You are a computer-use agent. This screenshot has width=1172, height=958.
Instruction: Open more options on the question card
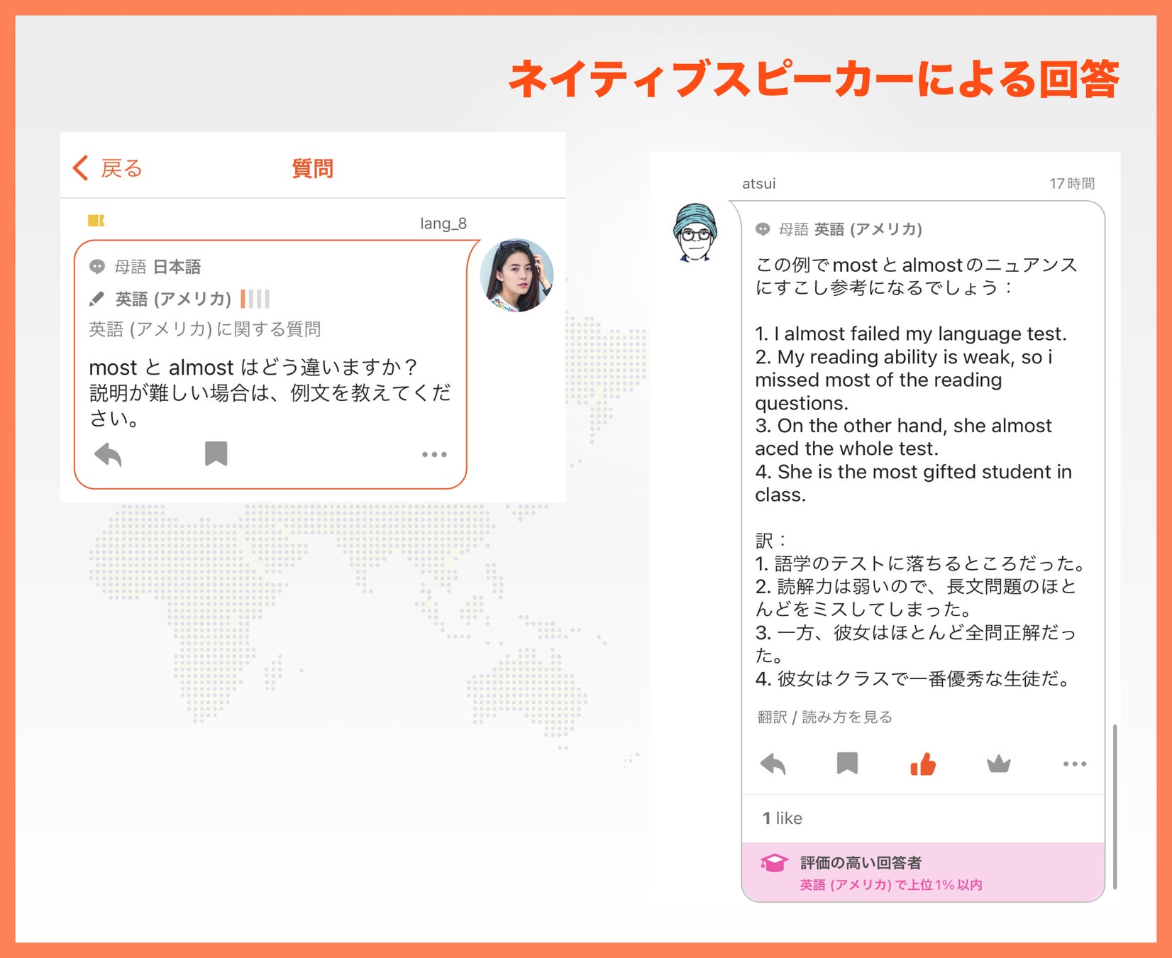[x=434, y=454]
